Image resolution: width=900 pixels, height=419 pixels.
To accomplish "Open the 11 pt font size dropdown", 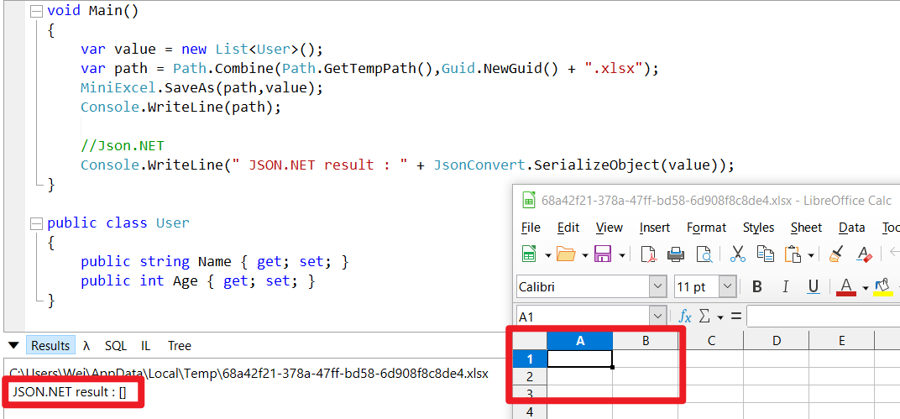I will [x=728, y=286].
